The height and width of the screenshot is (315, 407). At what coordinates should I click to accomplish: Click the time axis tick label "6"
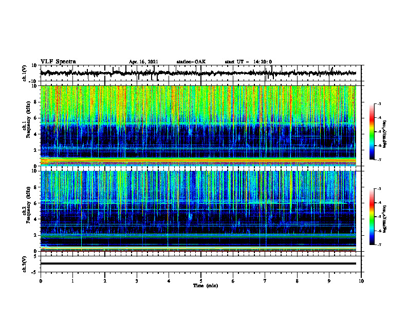click(x=233, y=281)
